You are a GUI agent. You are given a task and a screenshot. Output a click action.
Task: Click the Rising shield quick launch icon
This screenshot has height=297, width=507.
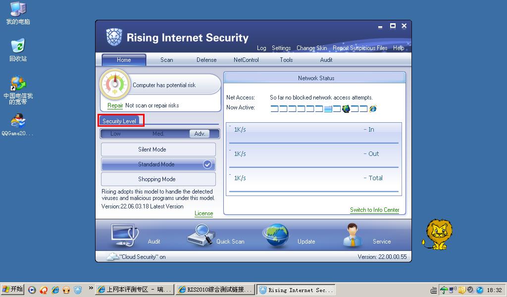click(78, 290)
